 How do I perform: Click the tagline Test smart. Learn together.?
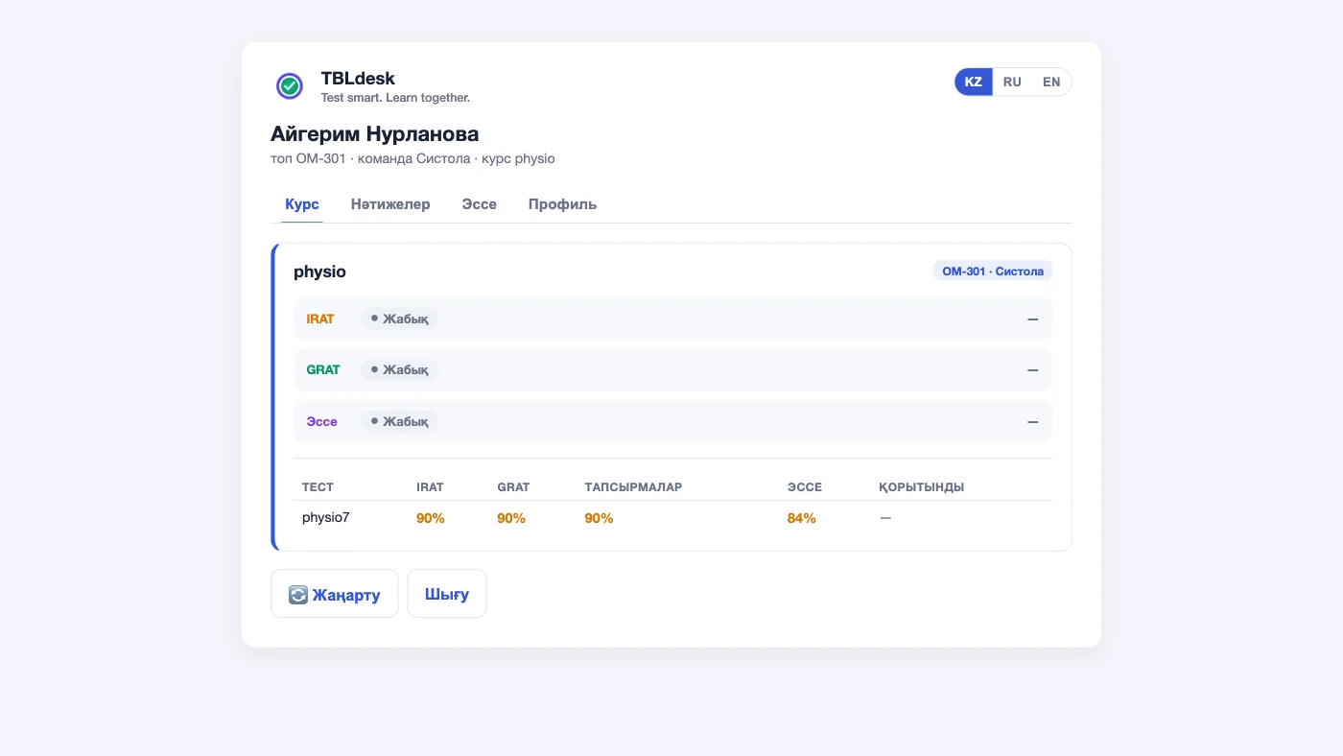coord(395,98)
